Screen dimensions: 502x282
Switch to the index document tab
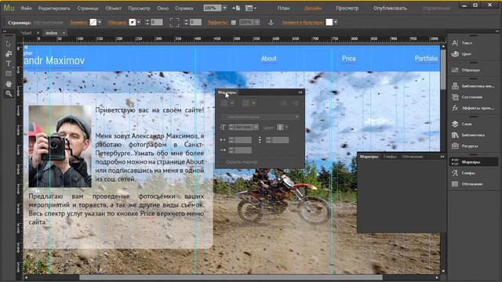(51, 33)
